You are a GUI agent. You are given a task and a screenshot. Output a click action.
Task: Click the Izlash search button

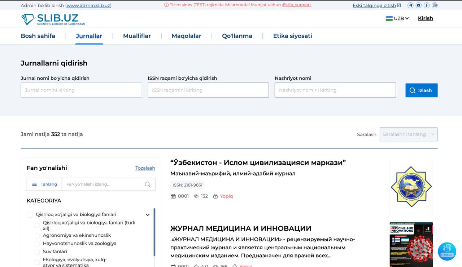click(x=421, y=90)
